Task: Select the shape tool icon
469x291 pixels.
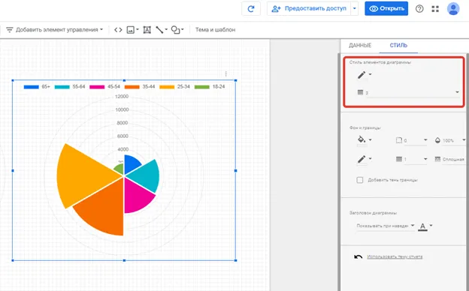Action: (175, 30)
